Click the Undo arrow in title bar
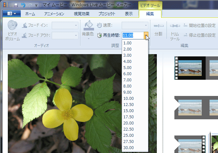 [x=23, y=5]
